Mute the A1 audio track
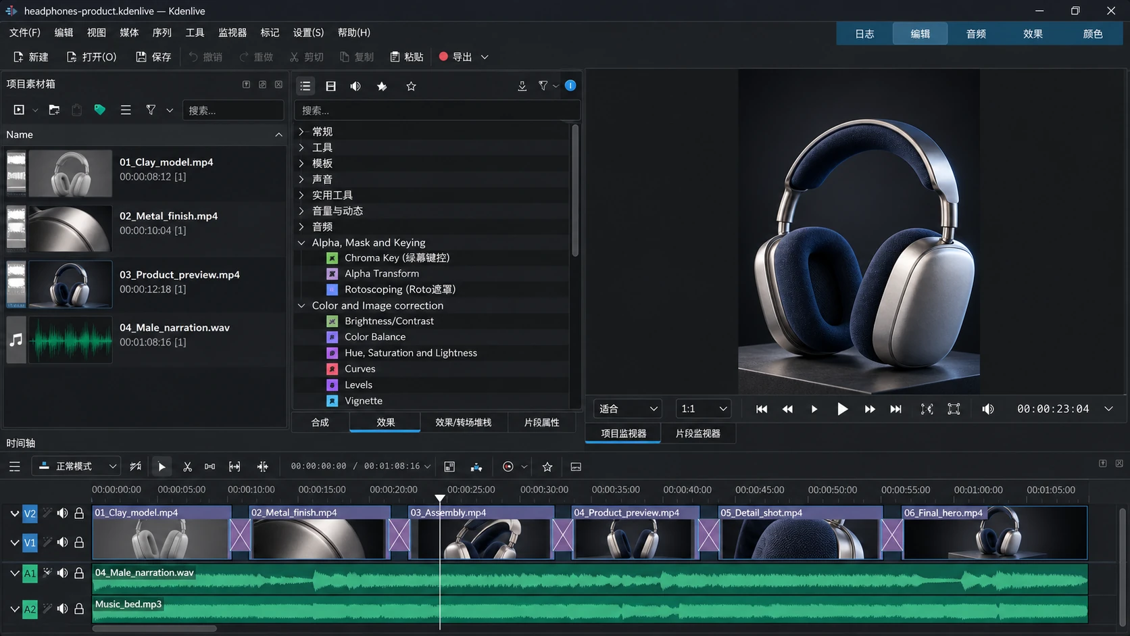 point(62,573)
